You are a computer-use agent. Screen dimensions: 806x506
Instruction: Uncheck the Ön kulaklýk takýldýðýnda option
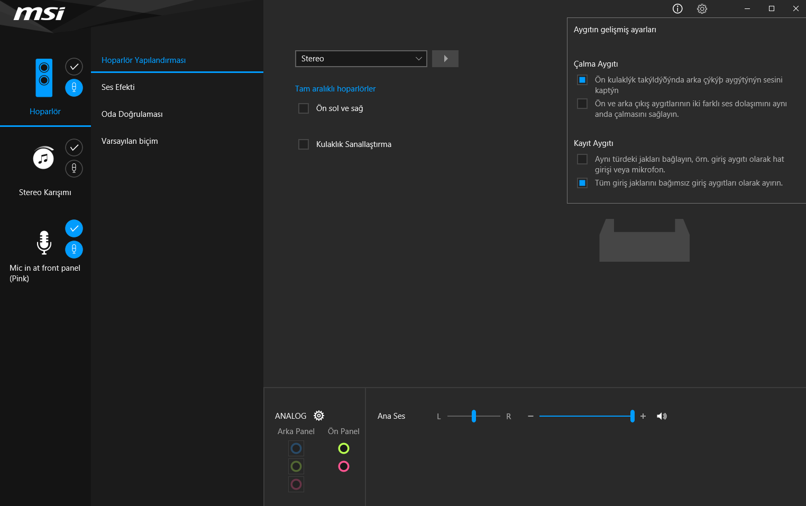[x=582, y=80]
